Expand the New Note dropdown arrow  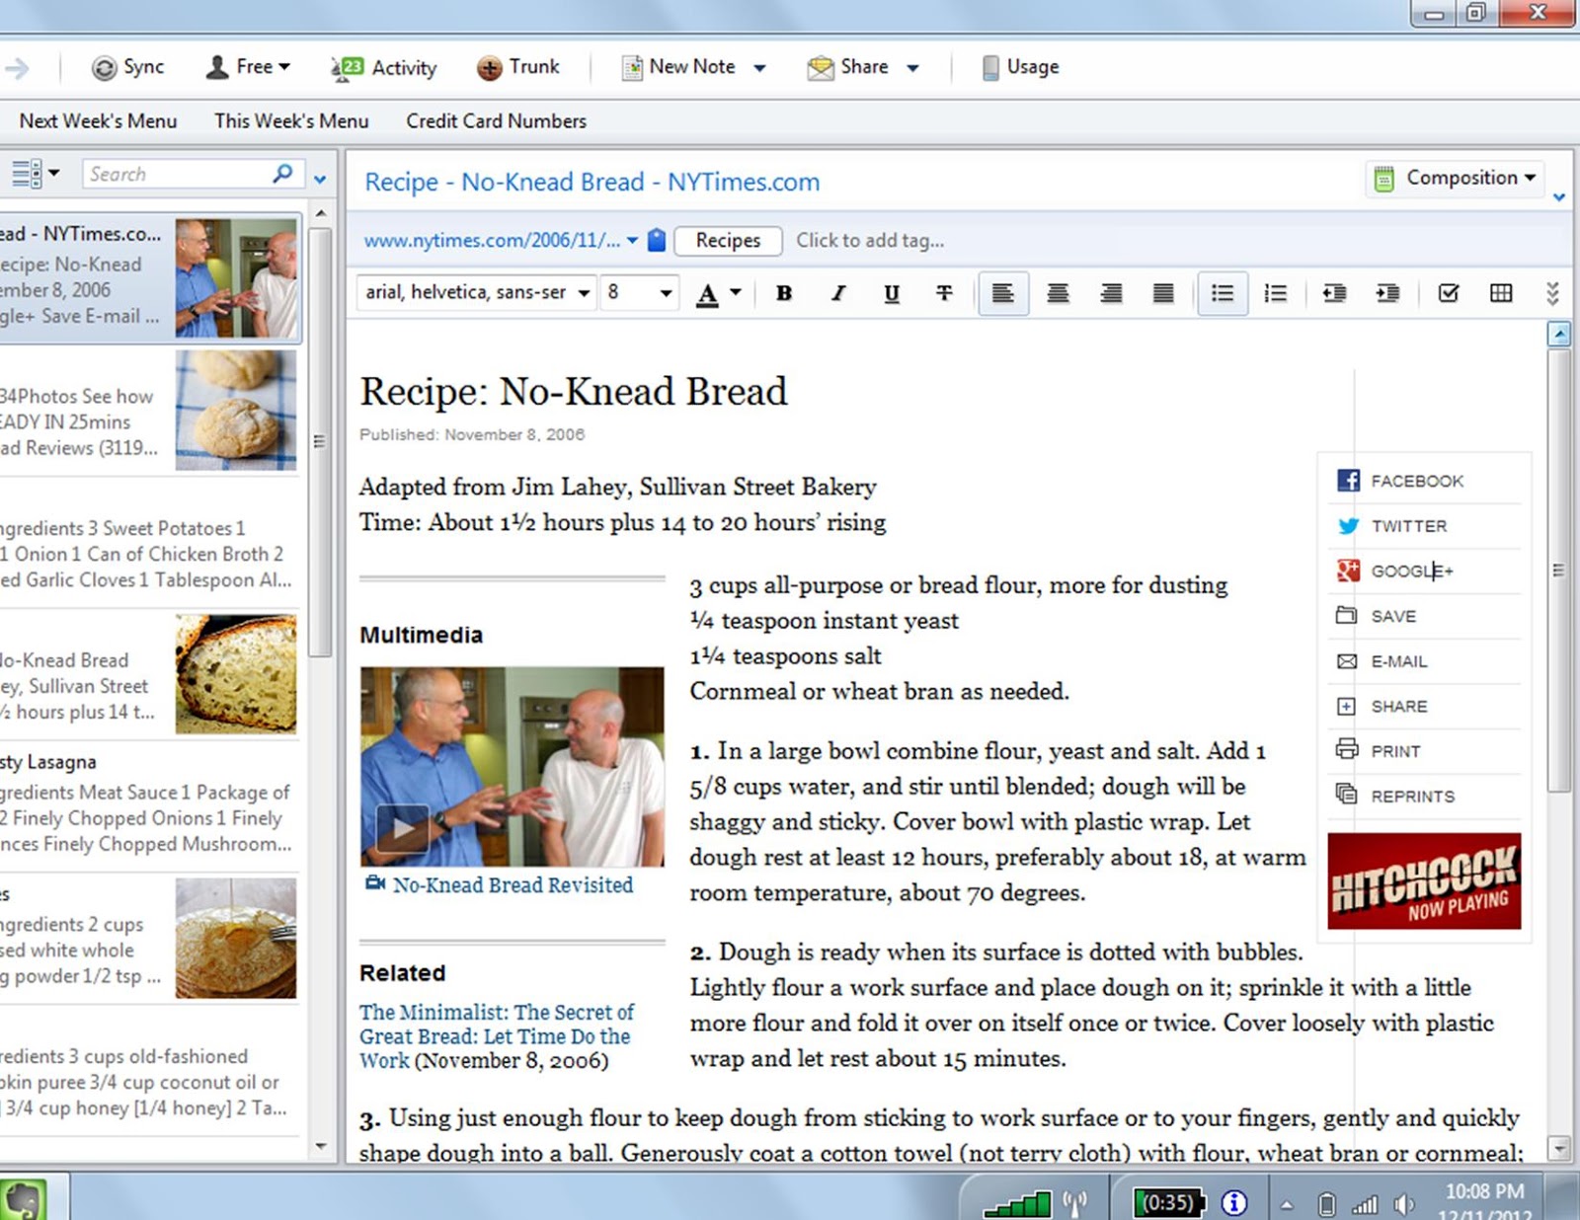click(759, 68)
